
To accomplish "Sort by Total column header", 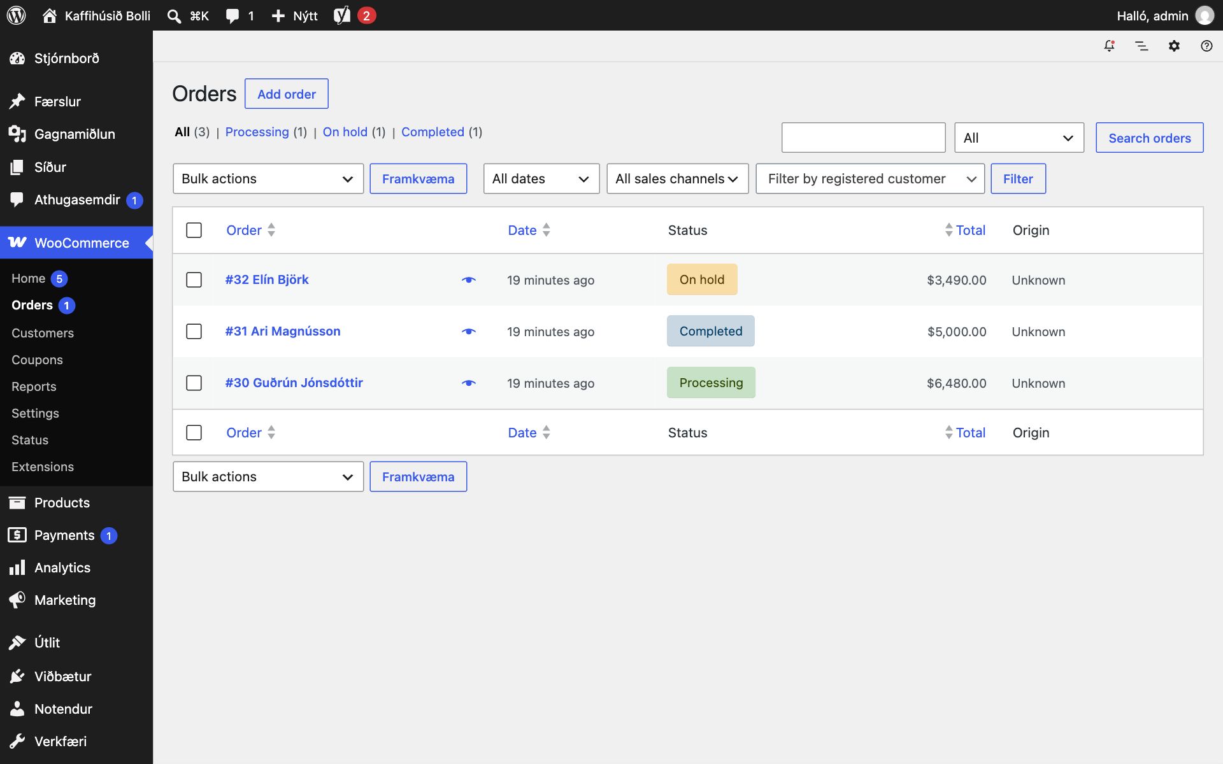I will [x=965, y=230].
